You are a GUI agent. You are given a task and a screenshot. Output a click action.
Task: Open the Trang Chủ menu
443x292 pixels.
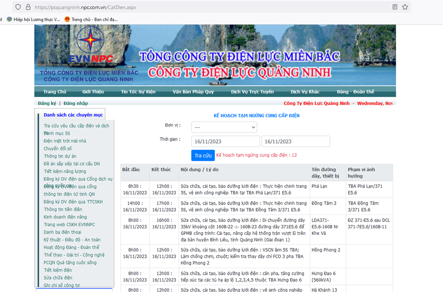pyautogui.click(x=55, y=92)
